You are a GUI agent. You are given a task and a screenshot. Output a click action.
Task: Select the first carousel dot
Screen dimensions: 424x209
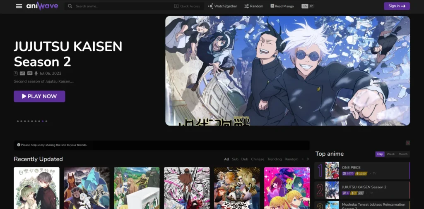tap(18, 121)
